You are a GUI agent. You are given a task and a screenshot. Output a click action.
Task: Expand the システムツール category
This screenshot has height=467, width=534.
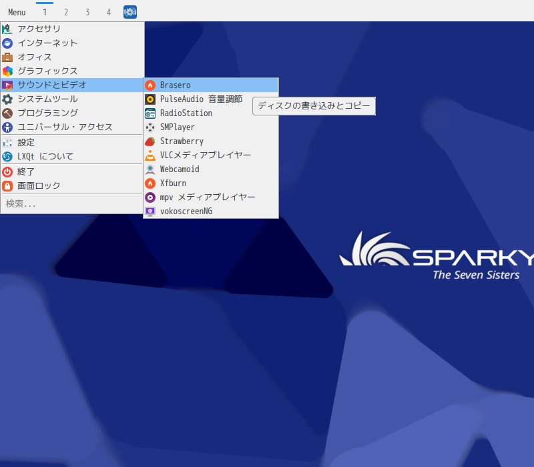(72, 99)
